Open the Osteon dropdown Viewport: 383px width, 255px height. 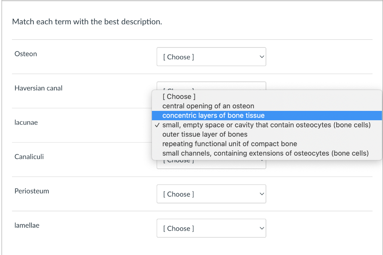(x=211, y=57)
